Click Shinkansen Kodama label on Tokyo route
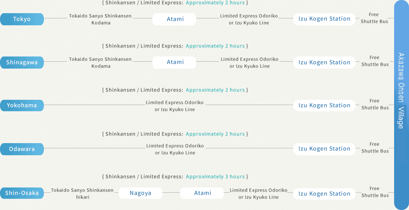 coord(100,19)
